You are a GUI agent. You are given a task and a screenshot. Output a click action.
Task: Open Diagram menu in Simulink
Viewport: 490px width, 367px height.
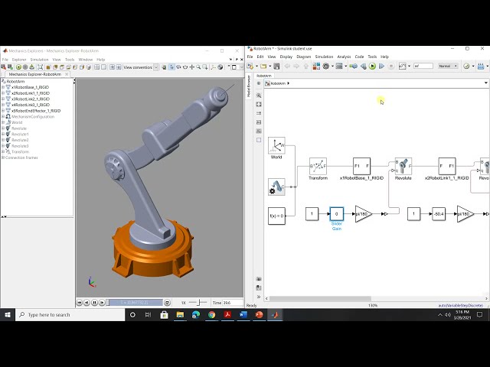click(x=304, y=57)
